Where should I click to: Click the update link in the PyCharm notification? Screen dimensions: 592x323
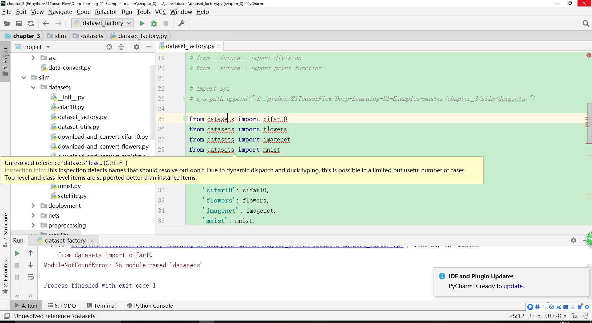coord(513,286)
